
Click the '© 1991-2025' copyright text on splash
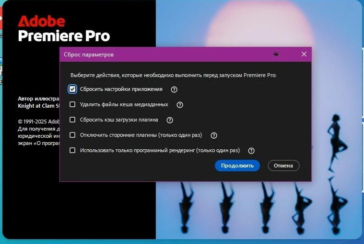pyautogui.click(x=39, y=122)
